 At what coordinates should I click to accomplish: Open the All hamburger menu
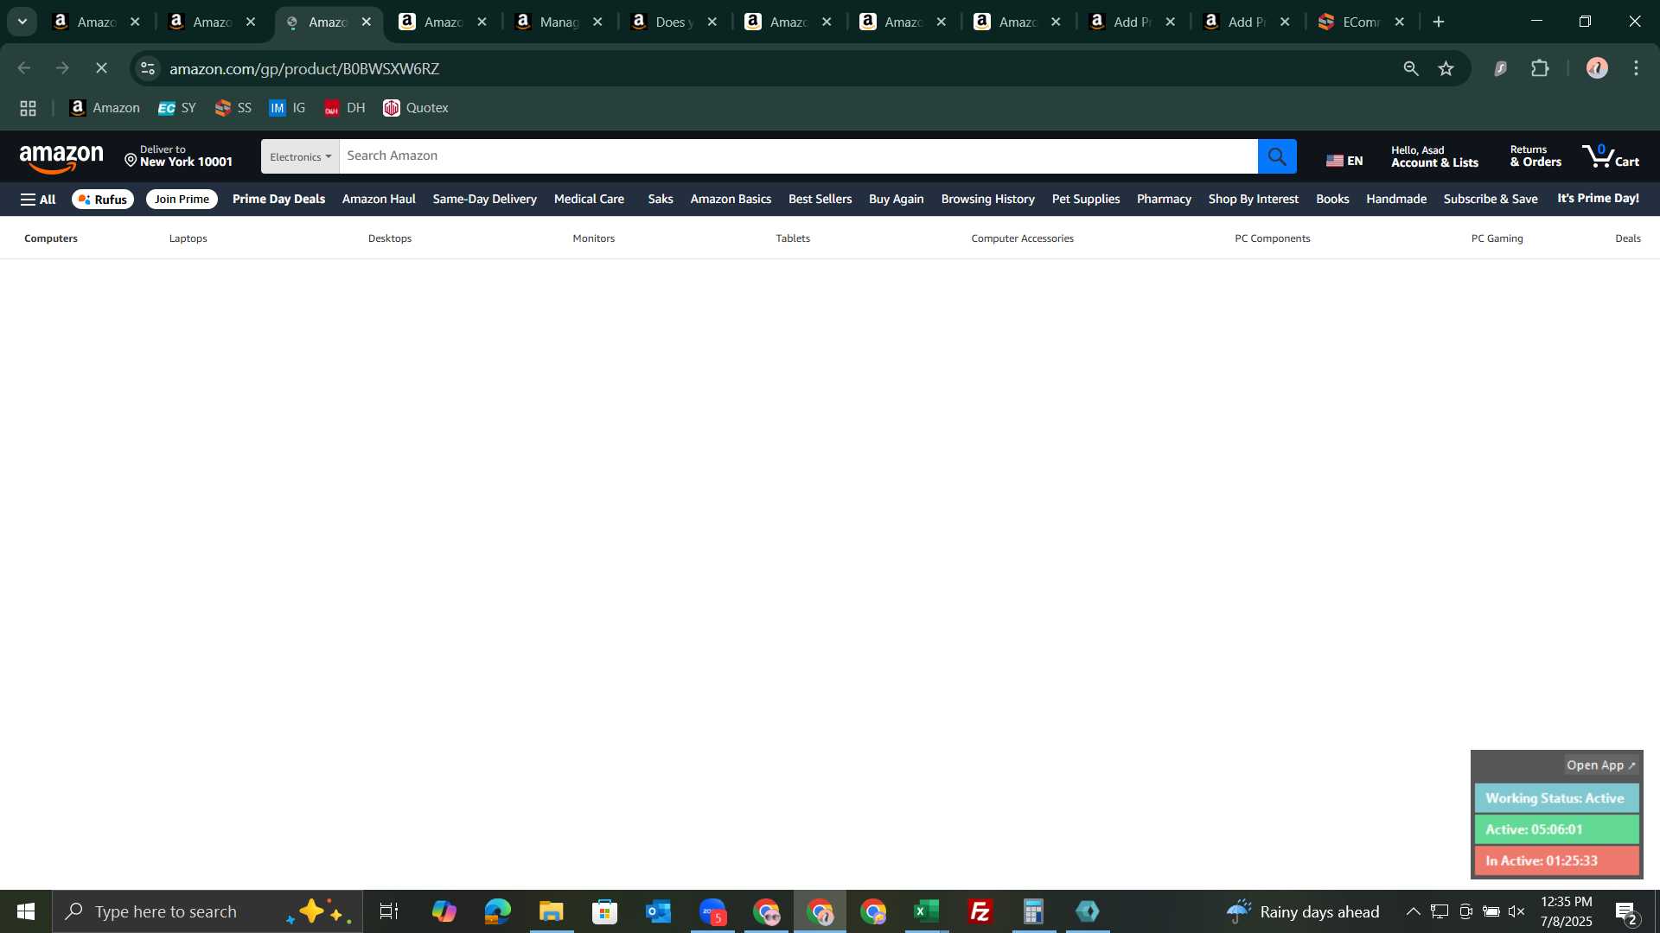[38, 200]
